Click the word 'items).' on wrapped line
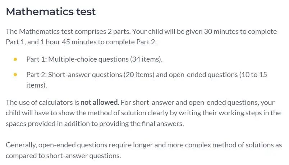Viewport: 289px width, 165px height. 37,85
